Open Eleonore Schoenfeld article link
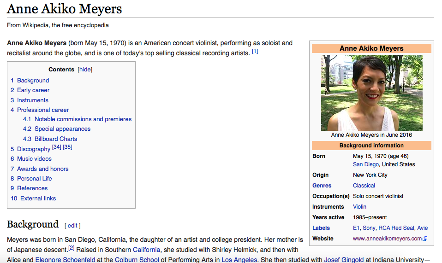 65,260
